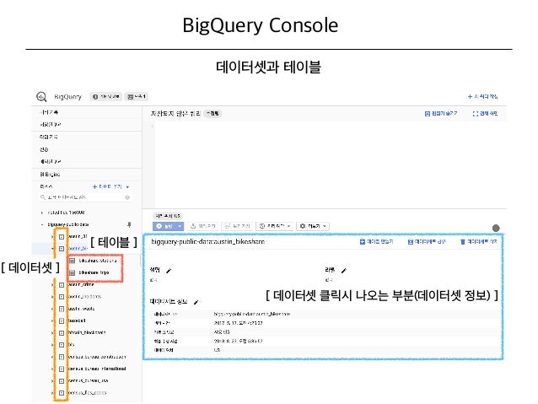This screenshot has width=538, height=404.
Task: Open query history in the sidebar
Action: point(49,112)
